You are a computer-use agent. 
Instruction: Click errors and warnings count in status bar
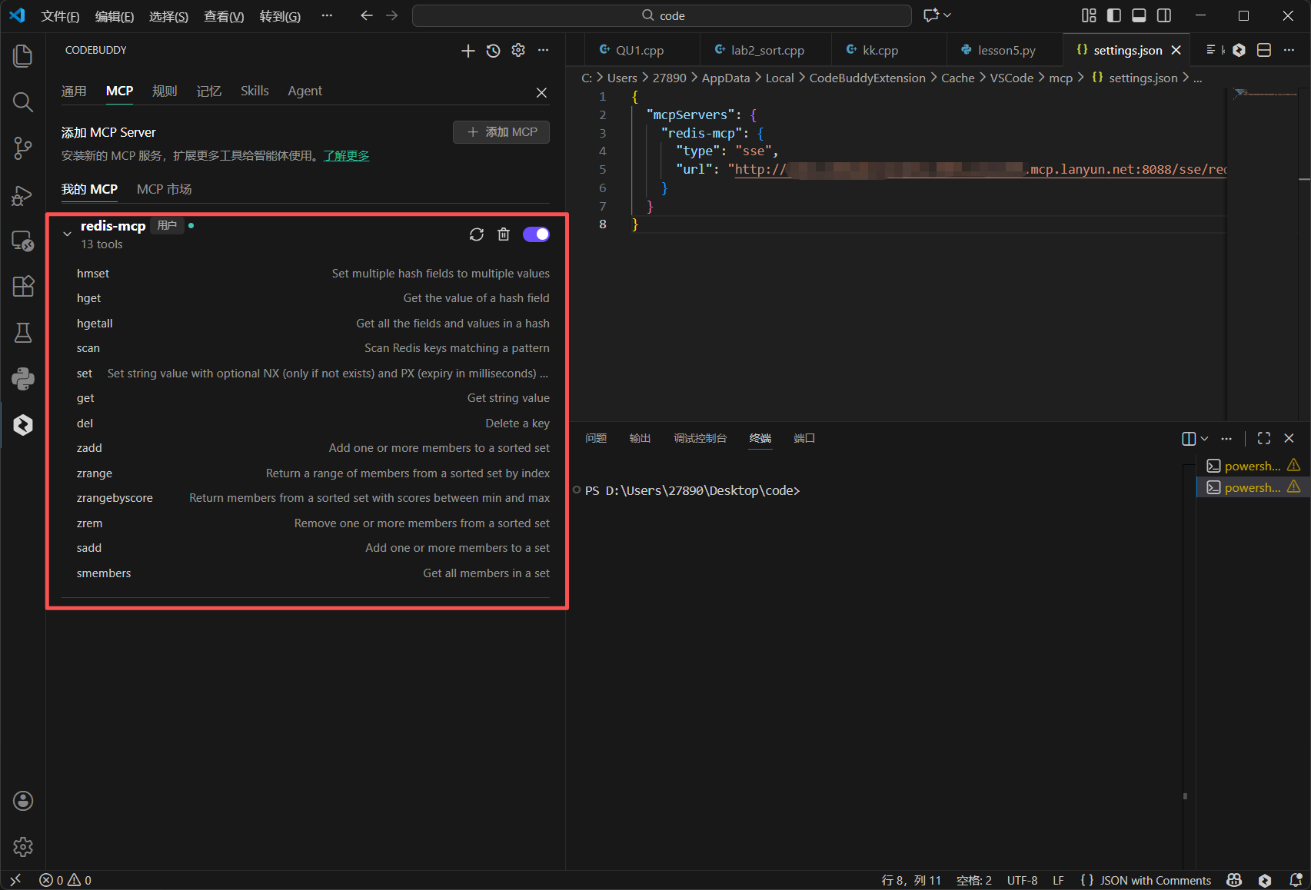[x=65, y=880]
